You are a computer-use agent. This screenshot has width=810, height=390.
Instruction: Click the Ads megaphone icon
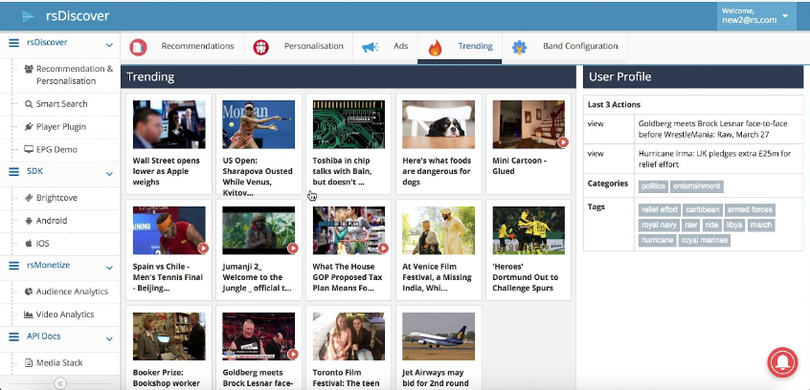pos(370,47)
